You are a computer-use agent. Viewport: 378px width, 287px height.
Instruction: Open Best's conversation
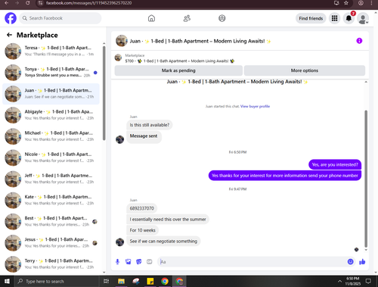[51, 222]
